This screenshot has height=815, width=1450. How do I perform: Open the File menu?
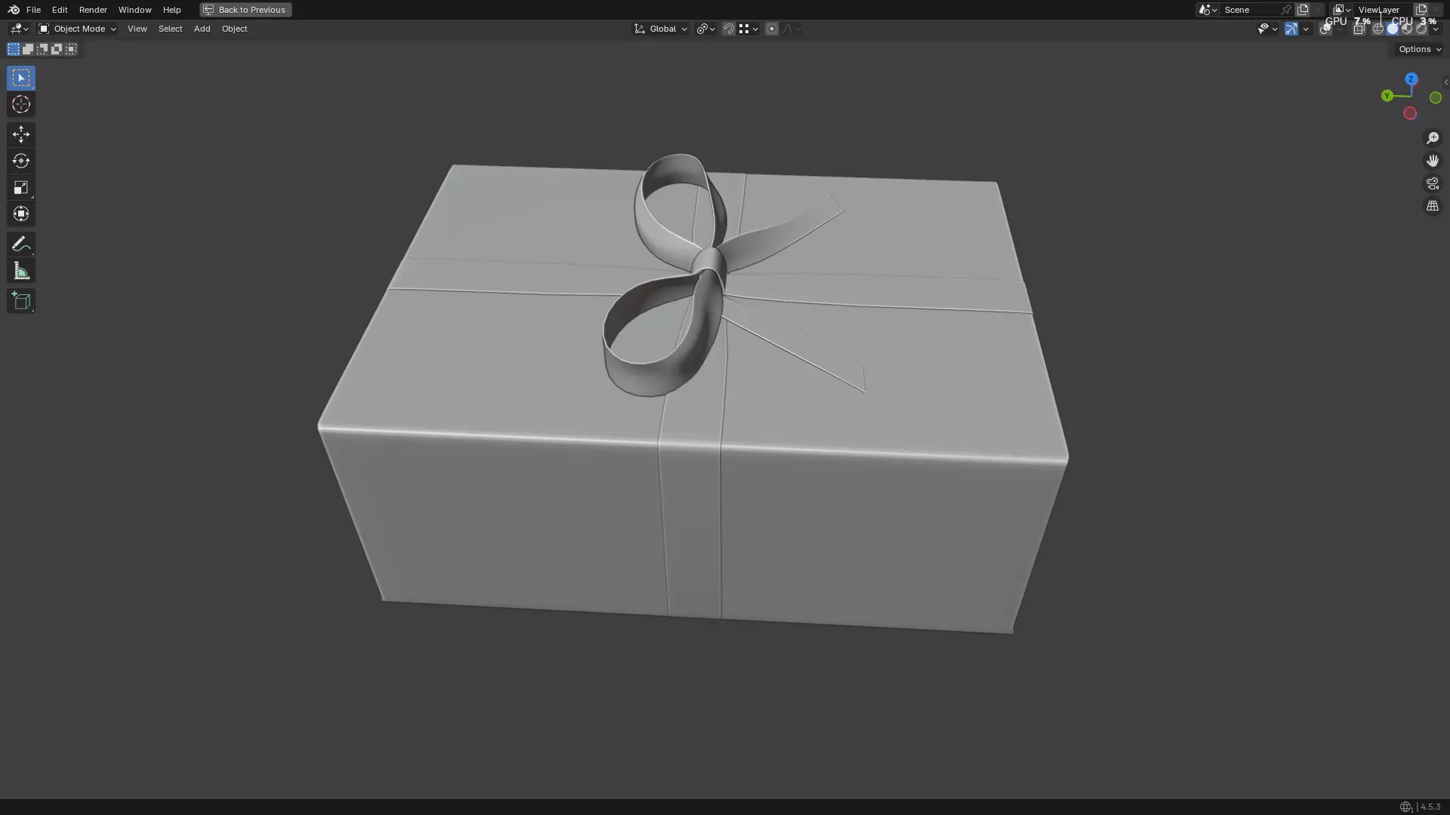(33, 10)
